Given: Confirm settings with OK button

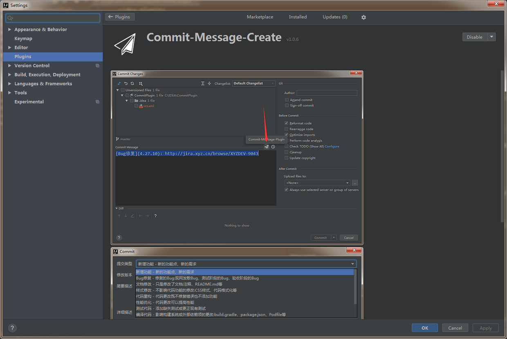Looking at the screenshot, I should pos(425,328).
